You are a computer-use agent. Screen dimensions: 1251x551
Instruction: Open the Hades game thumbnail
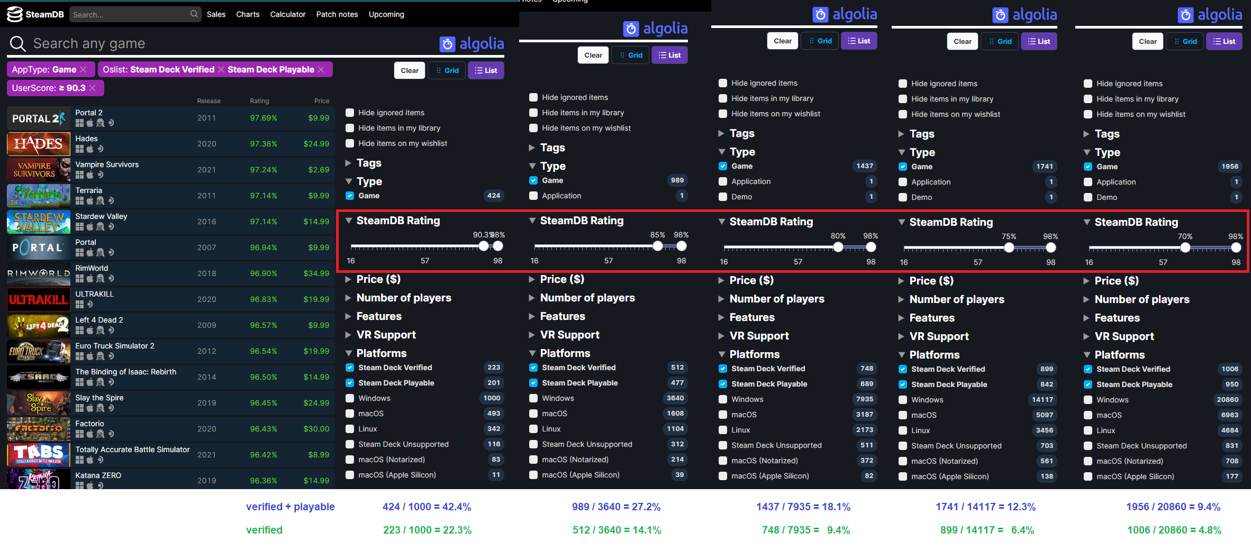[x=39, y=144]
